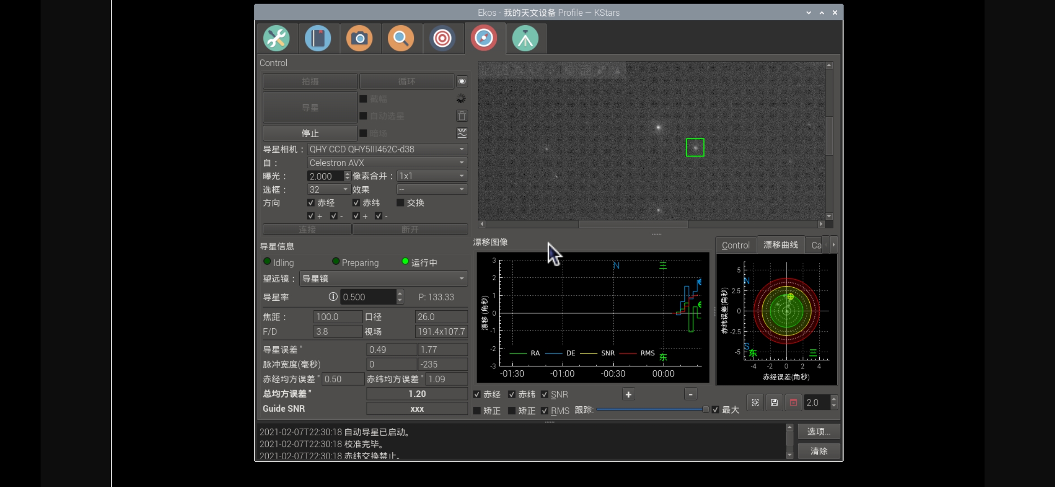
Task: Click the eye view icon beside 循环
Action: (x=462, y=82)
